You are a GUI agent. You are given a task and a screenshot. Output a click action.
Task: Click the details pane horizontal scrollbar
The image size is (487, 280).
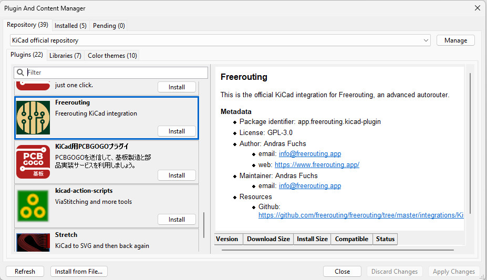pyautogui.click(x=338, y=250)
